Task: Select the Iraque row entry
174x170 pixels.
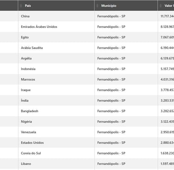Action: [87, 90]
